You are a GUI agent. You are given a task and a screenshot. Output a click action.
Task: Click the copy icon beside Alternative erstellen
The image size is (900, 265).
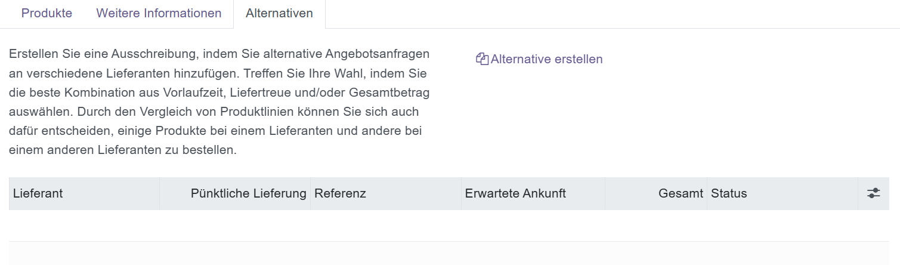pyautogui.click(x=482, y=59)
